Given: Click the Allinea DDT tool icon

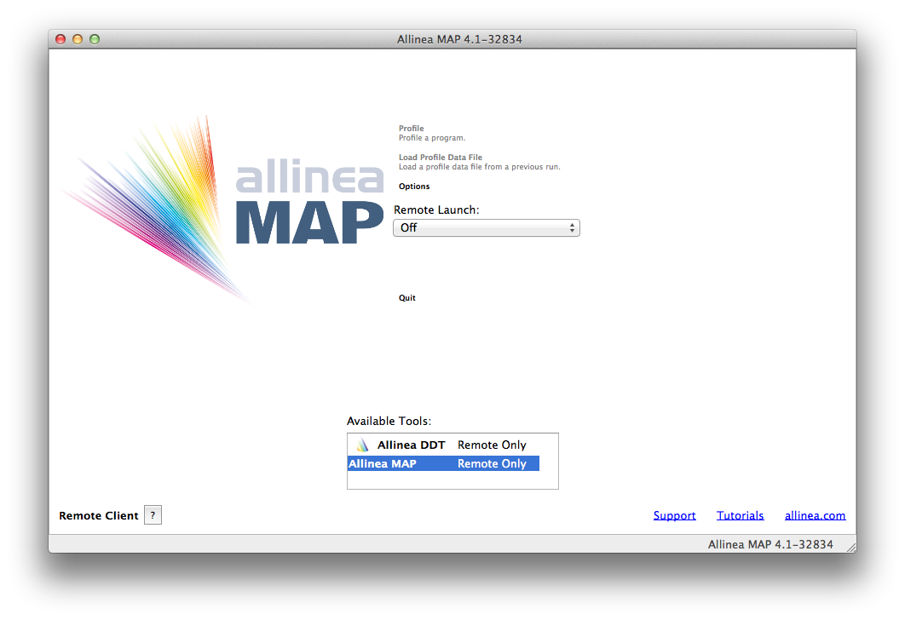Looking at the screenshot, I should (x=362, y=445).
